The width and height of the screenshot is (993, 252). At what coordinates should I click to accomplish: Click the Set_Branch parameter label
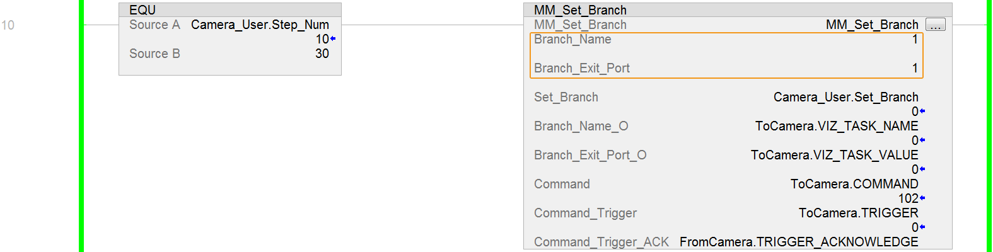point(566,97)
